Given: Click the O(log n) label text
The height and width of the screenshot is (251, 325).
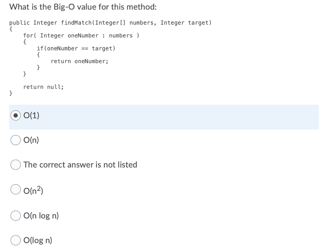Looking at the screenshot, I should [x=37, y=240].
